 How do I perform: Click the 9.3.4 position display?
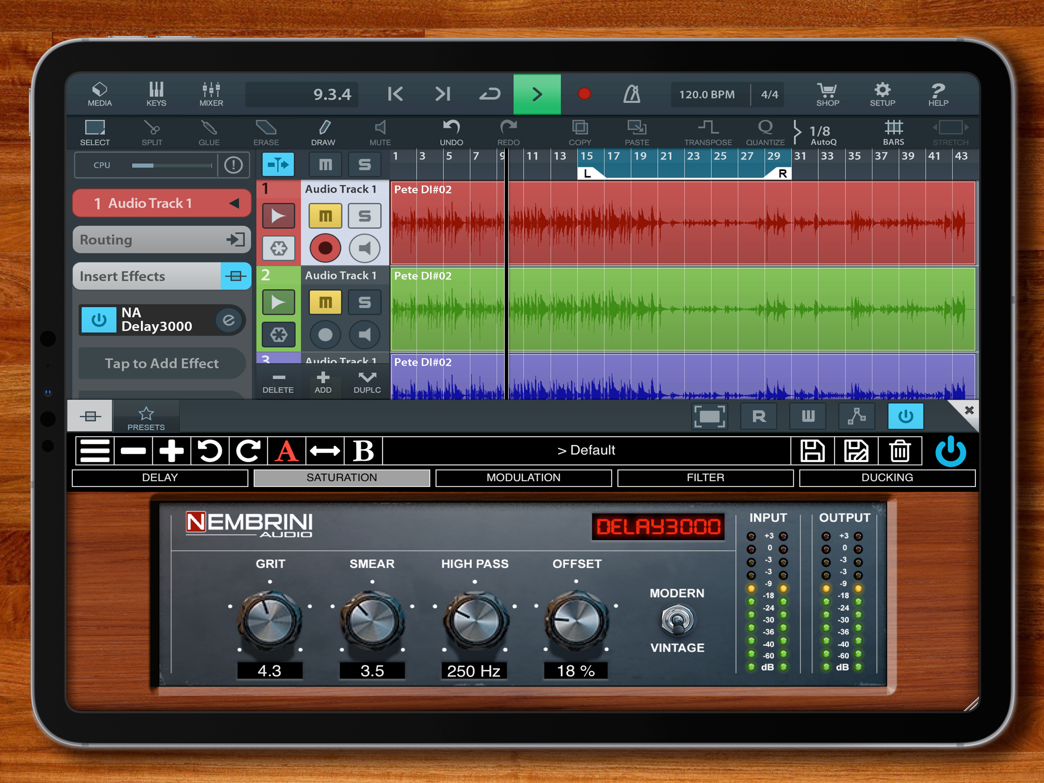pyautogui.click(x=302, y=94)
